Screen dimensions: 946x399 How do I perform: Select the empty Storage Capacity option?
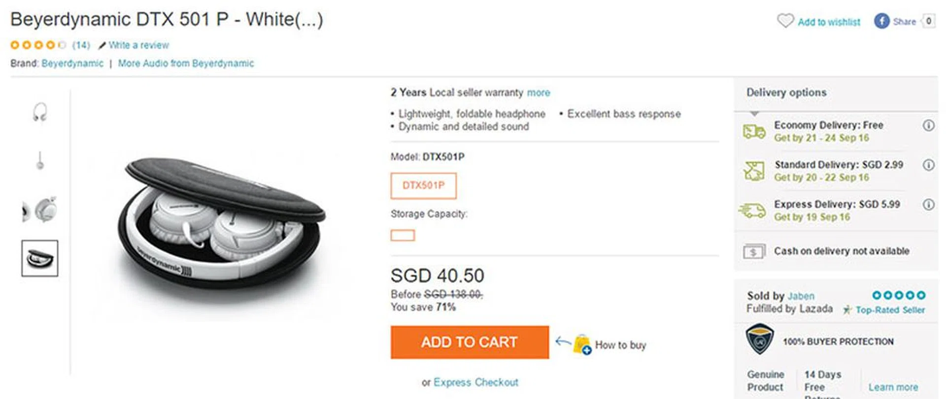[403, 236]
